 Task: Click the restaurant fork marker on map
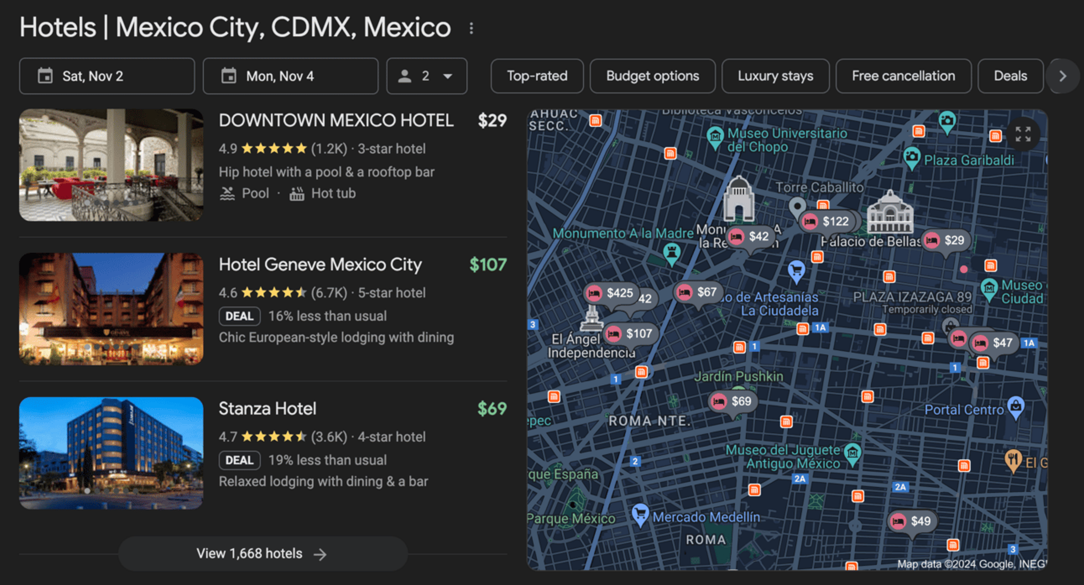[x=1013, y=461]
